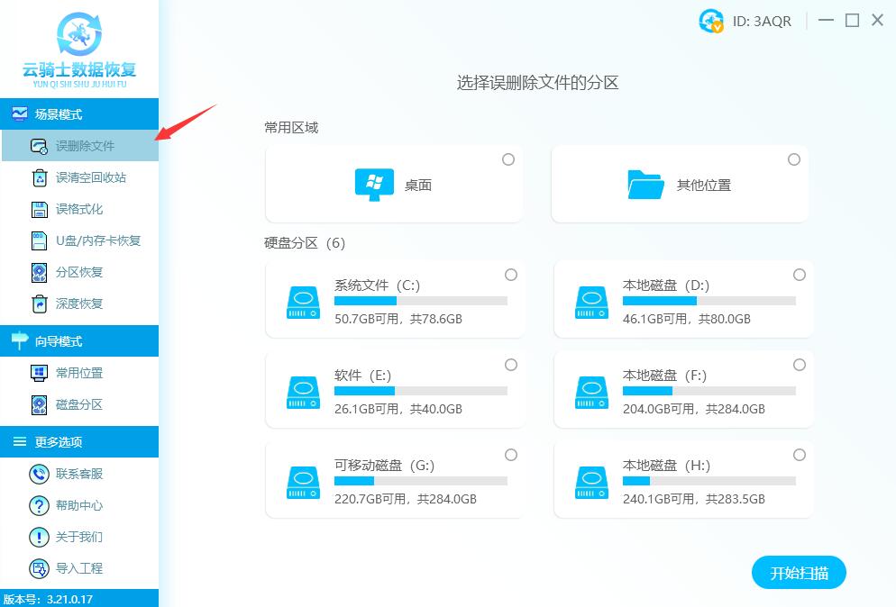896x607 pixels.
Task: Select the 桌面 desktop radio button
Action: pyautogui.click(x=508, y=159)
